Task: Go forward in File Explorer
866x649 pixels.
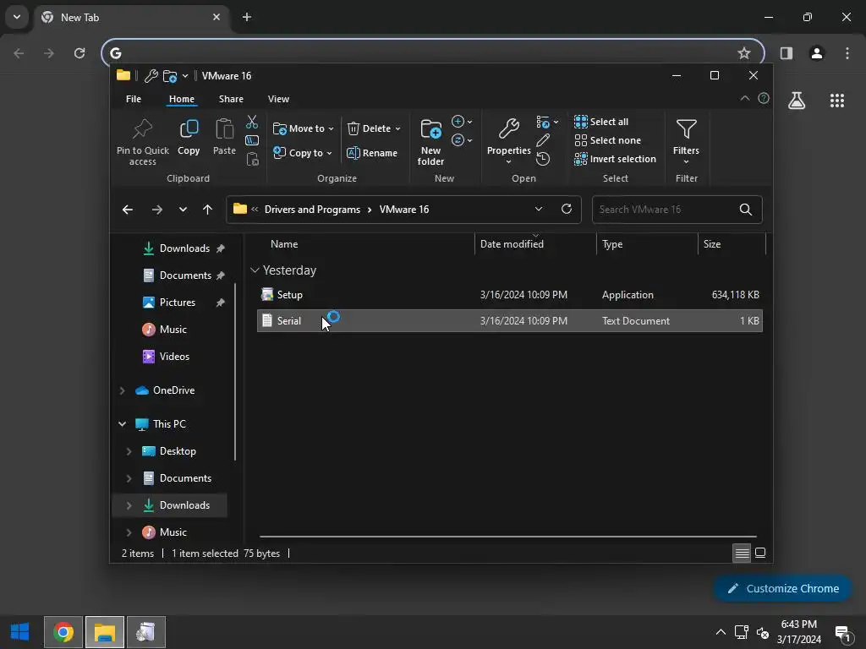Action: point(156,210)
